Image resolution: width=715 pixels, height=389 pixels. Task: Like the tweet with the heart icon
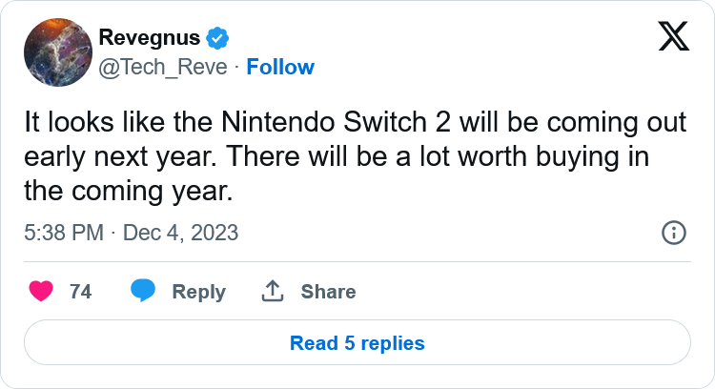pyautogui.click(x=41, y=291)
